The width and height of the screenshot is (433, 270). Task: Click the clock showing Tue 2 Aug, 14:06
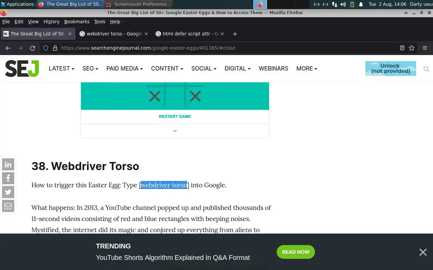pos(387,4)
